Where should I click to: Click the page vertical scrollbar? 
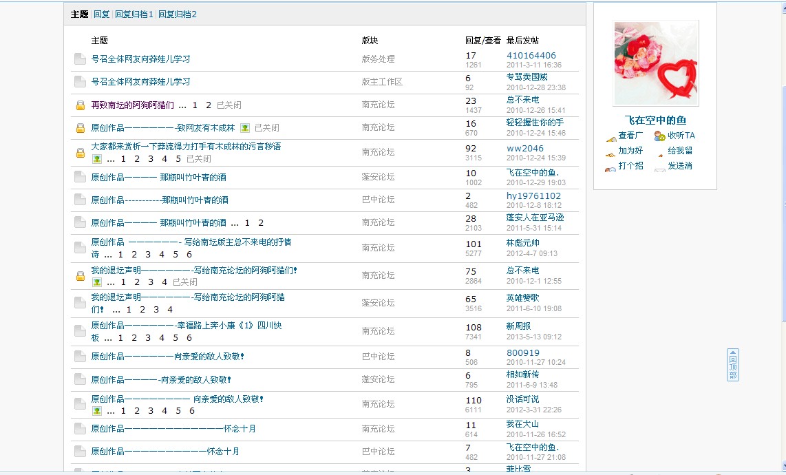point(782,207)
